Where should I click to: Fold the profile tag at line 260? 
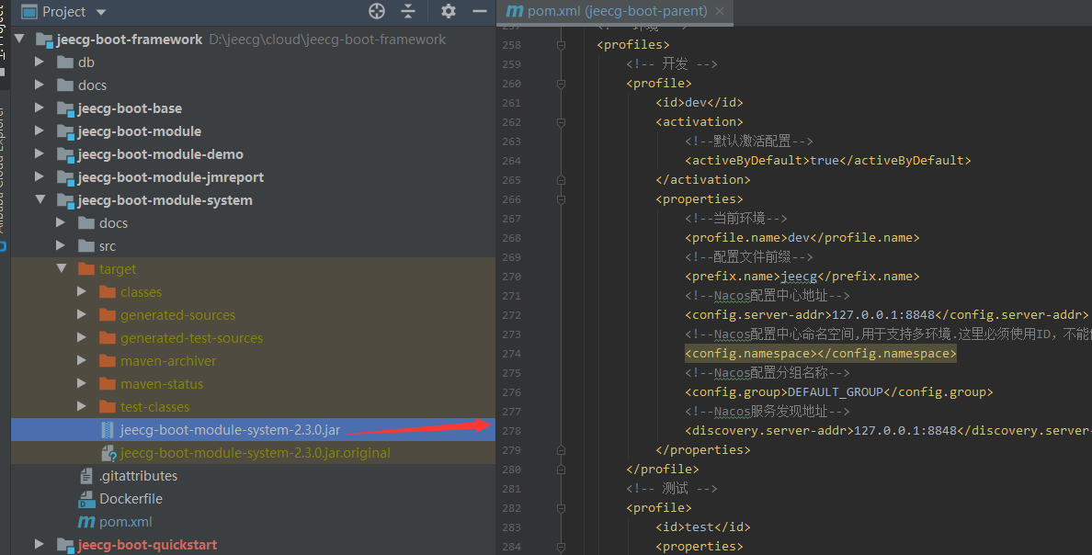click(561, 84)
